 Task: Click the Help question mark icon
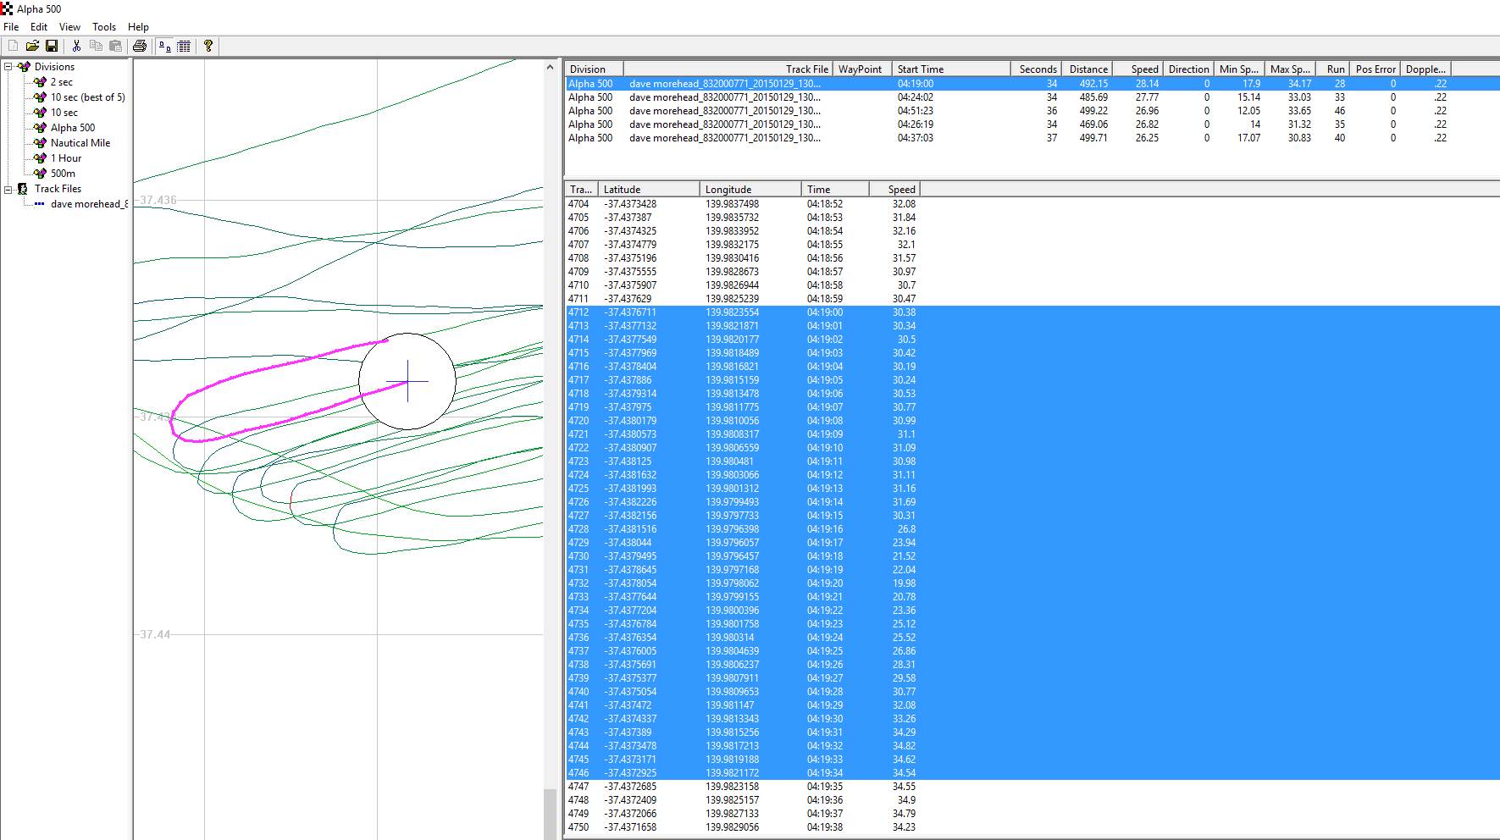[208, 46]
